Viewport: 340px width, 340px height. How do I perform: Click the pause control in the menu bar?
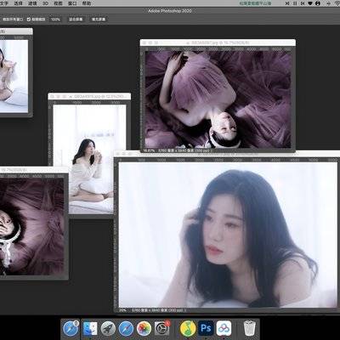coord(295,3)
